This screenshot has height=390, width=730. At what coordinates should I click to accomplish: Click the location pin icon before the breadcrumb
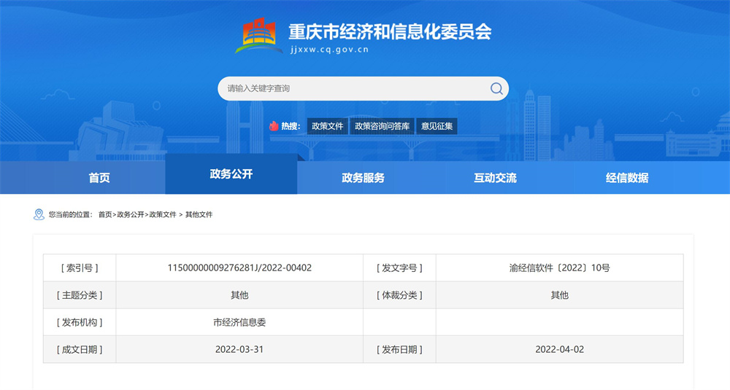pyautogui.click(x=39, y=214)
